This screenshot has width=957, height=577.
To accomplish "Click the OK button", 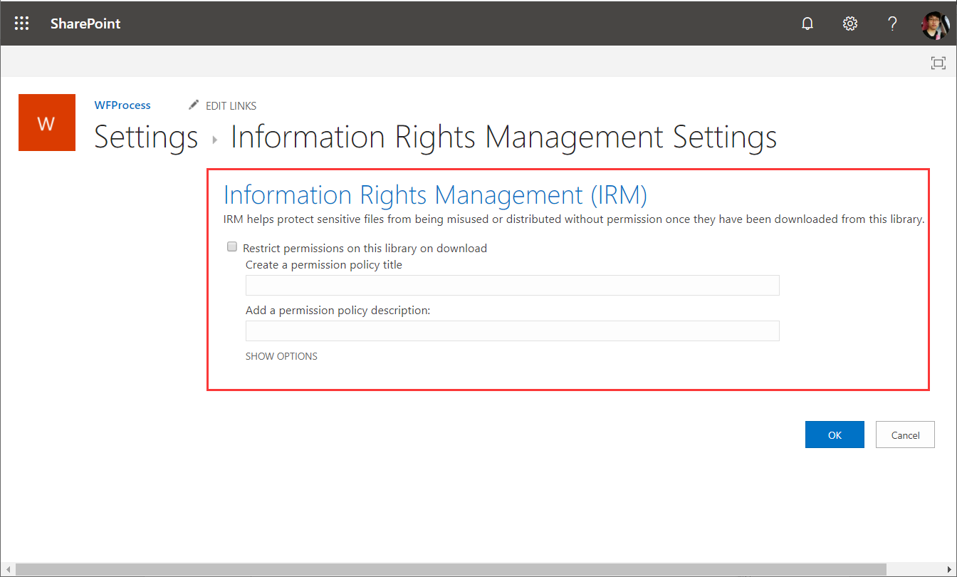I will [835, 435].
